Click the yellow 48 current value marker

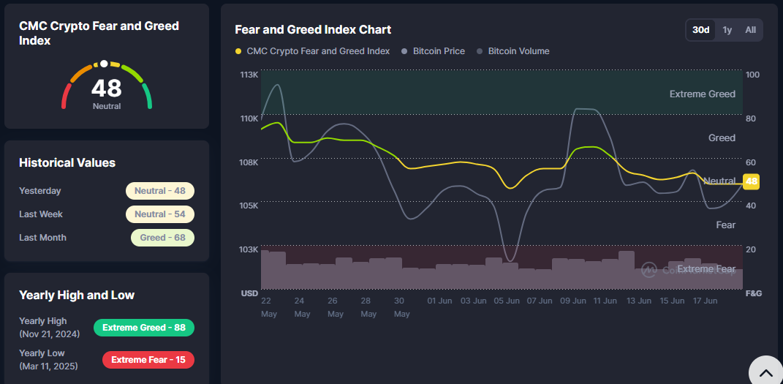coord(751,181)
